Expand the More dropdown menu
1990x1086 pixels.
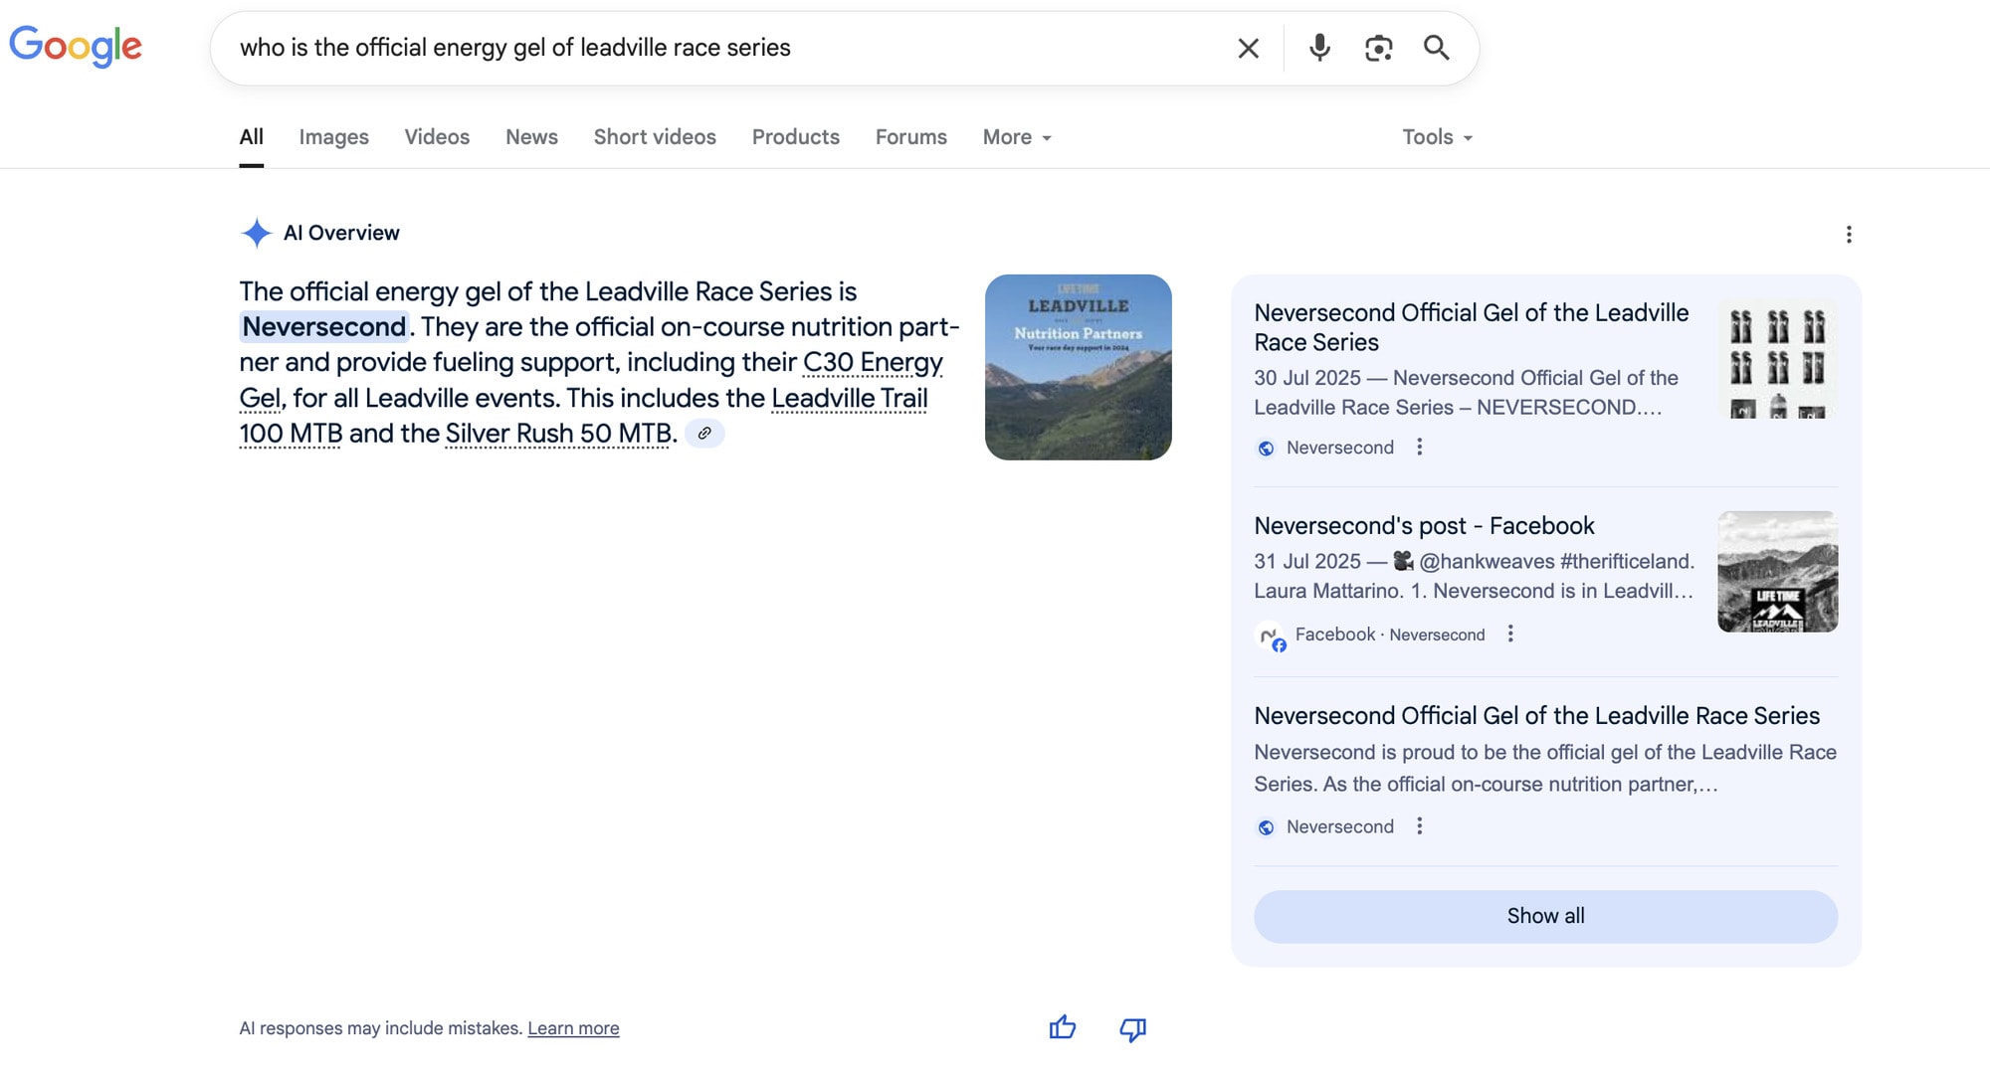tap(1017, 137)
